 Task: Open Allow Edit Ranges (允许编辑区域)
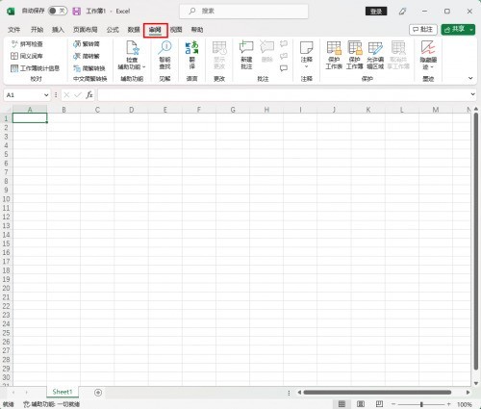pyautogui.click(x=375, y=55)
